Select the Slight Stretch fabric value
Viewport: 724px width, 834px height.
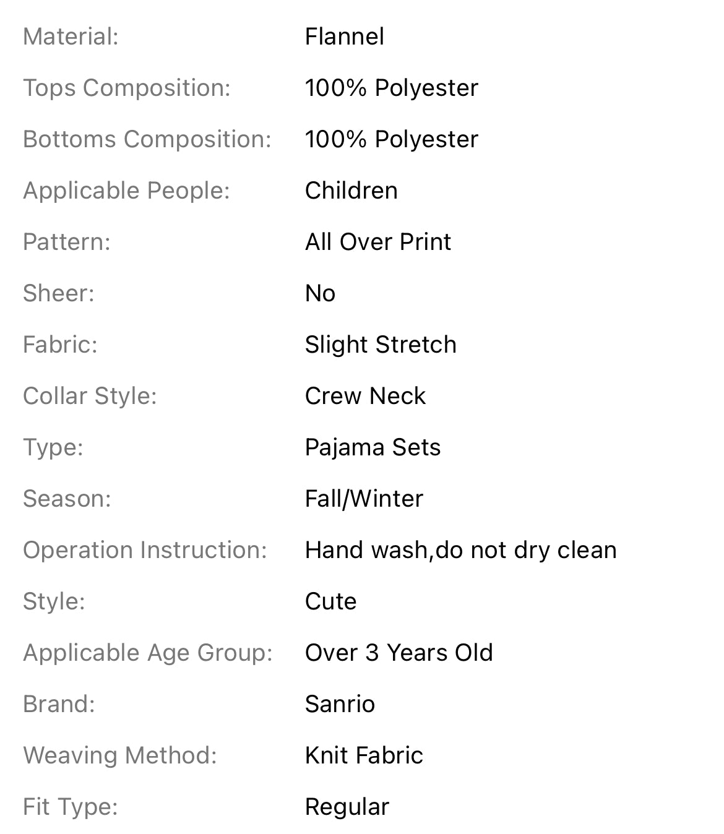381,345
